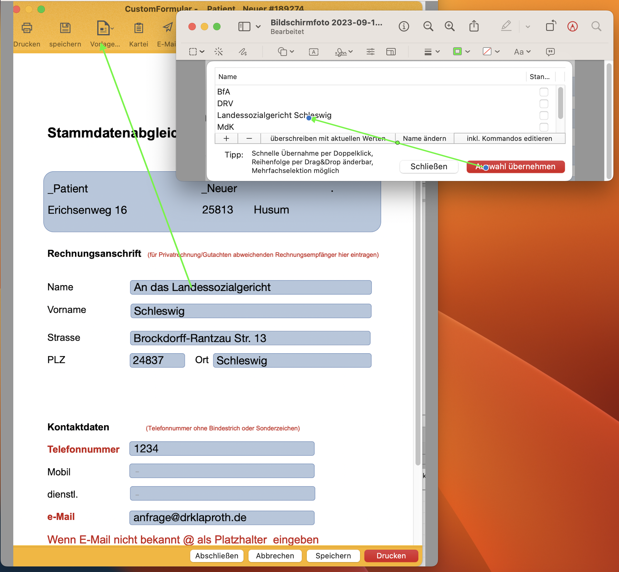Select the highlight pen icon in Preview

point(506,26)
